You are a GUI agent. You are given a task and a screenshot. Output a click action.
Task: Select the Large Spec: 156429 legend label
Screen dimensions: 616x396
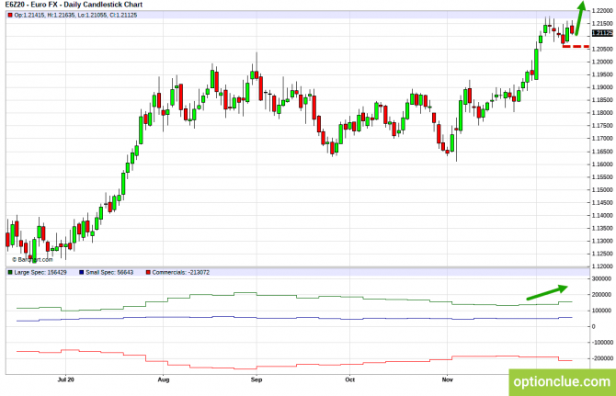41,273
